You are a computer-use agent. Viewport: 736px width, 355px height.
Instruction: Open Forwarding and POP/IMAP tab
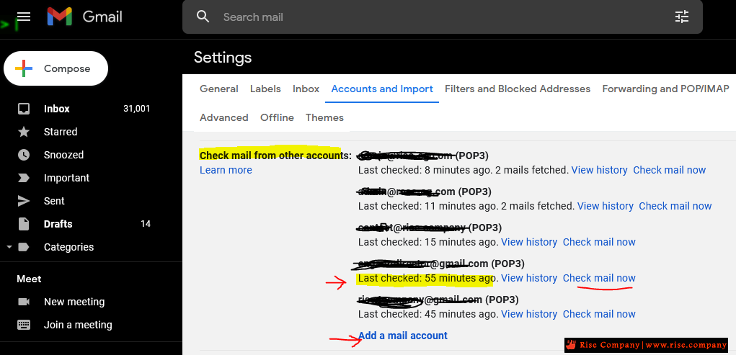click(x=665, y=89)
